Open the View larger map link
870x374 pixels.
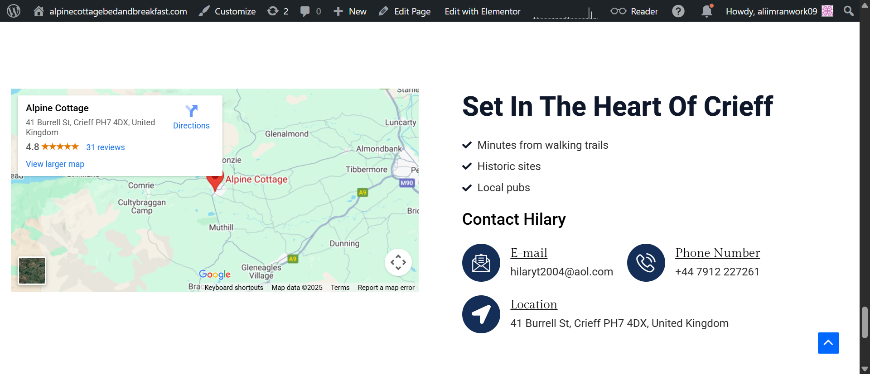[55, 164]
